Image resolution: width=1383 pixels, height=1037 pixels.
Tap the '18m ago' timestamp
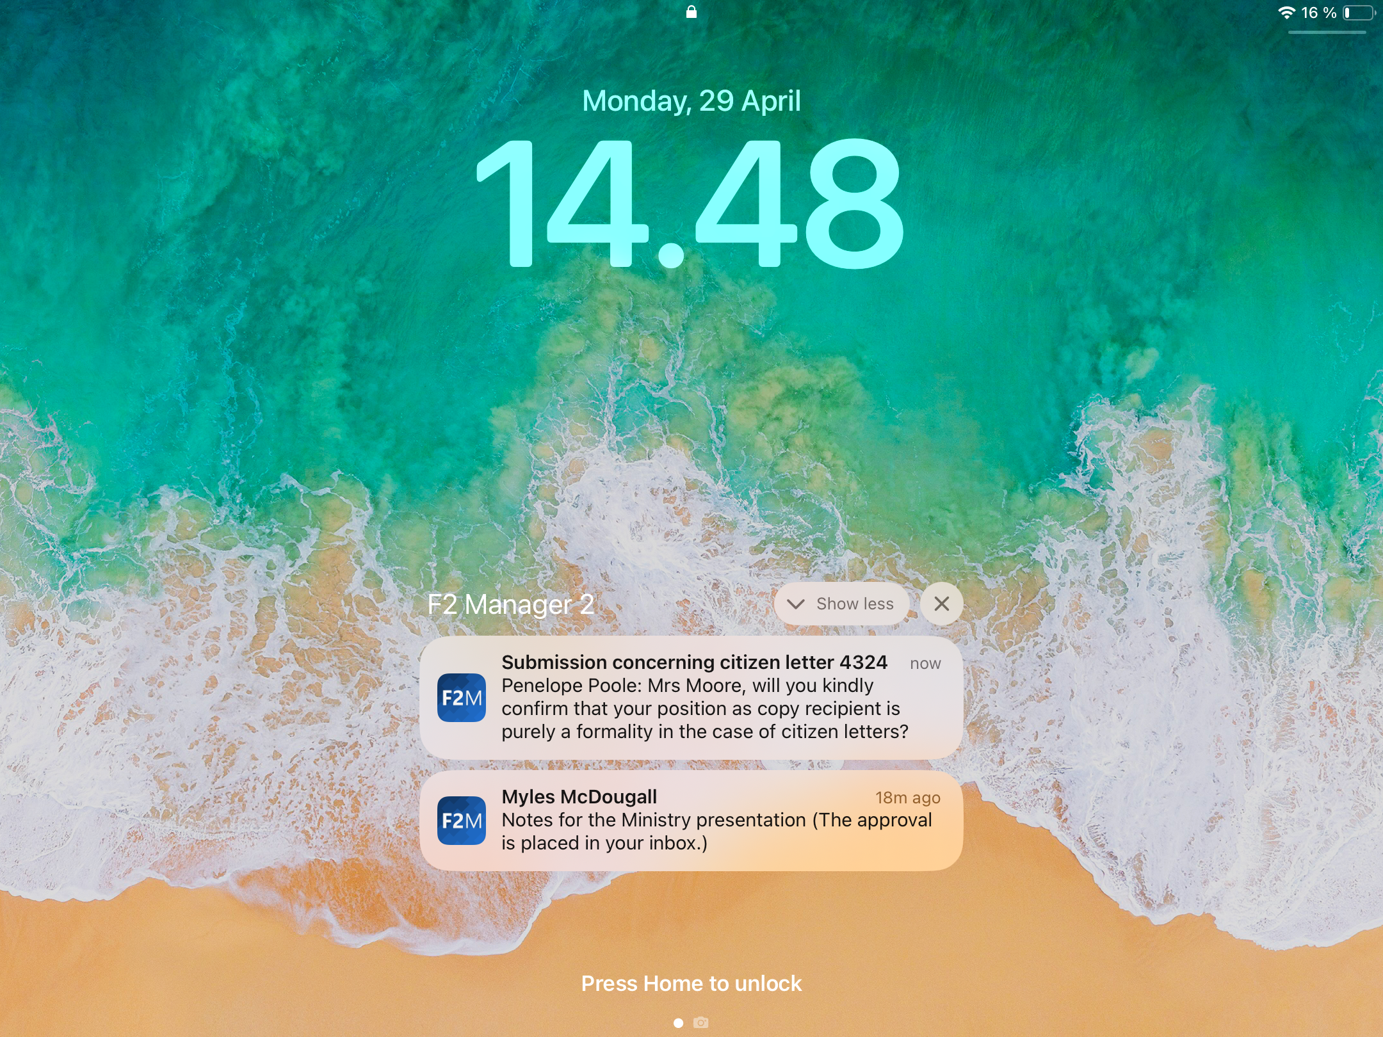(907, 798)
